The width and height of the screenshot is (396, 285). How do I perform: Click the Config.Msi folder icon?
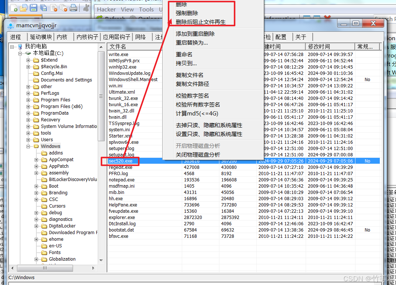coord(37,73)
